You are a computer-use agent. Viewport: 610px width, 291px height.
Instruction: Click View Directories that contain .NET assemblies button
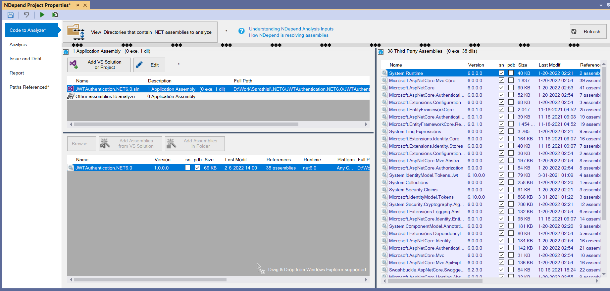140,32
